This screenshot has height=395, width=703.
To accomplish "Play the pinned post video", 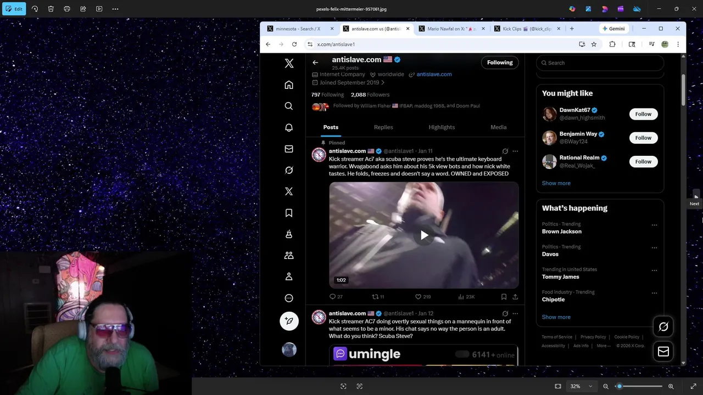I will click(x=424, y=235).
